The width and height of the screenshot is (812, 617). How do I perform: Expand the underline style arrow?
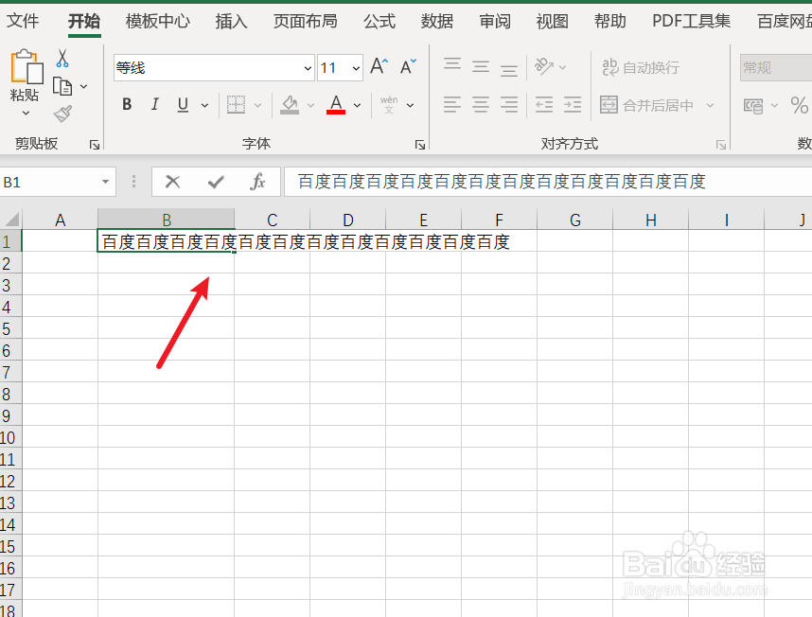(x=205, y=105)
